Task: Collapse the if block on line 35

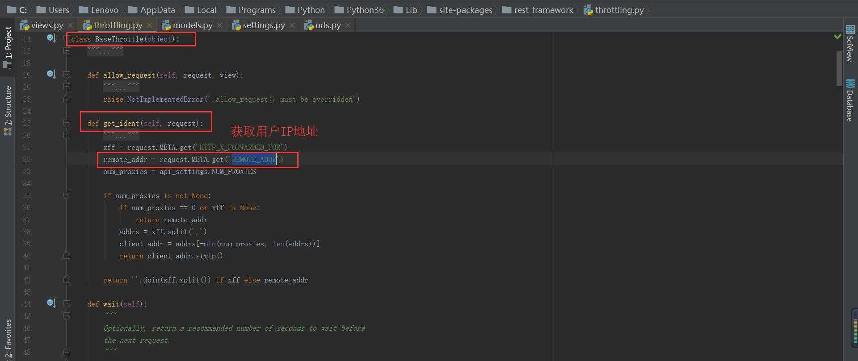Action: tap(67, 195)
